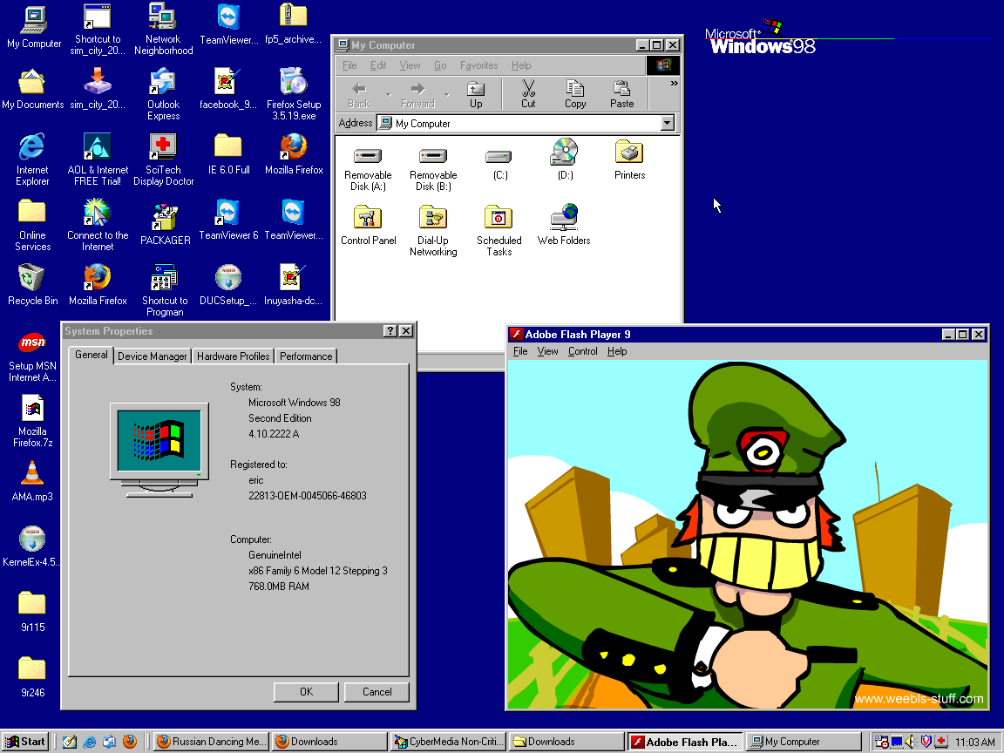Expand the toolbar overflow chevron in My Computer

click(x=674, y=84)
